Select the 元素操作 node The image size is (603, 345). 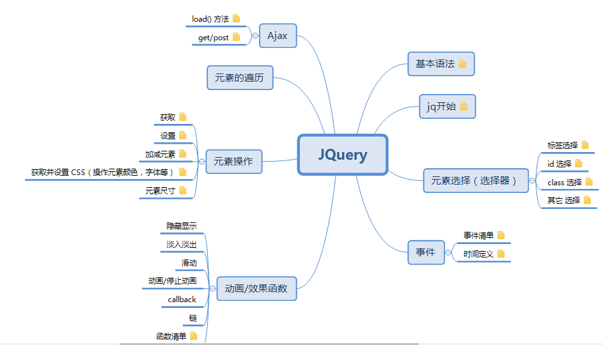point(234,162)
